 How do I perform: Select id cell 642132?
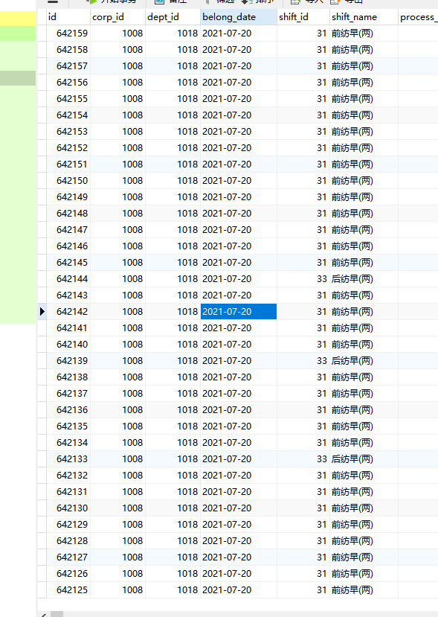click(68, 476)
